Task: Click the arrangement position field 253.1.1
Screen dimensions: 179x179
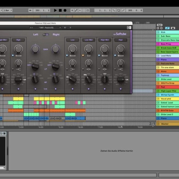Action: point(42,10)
